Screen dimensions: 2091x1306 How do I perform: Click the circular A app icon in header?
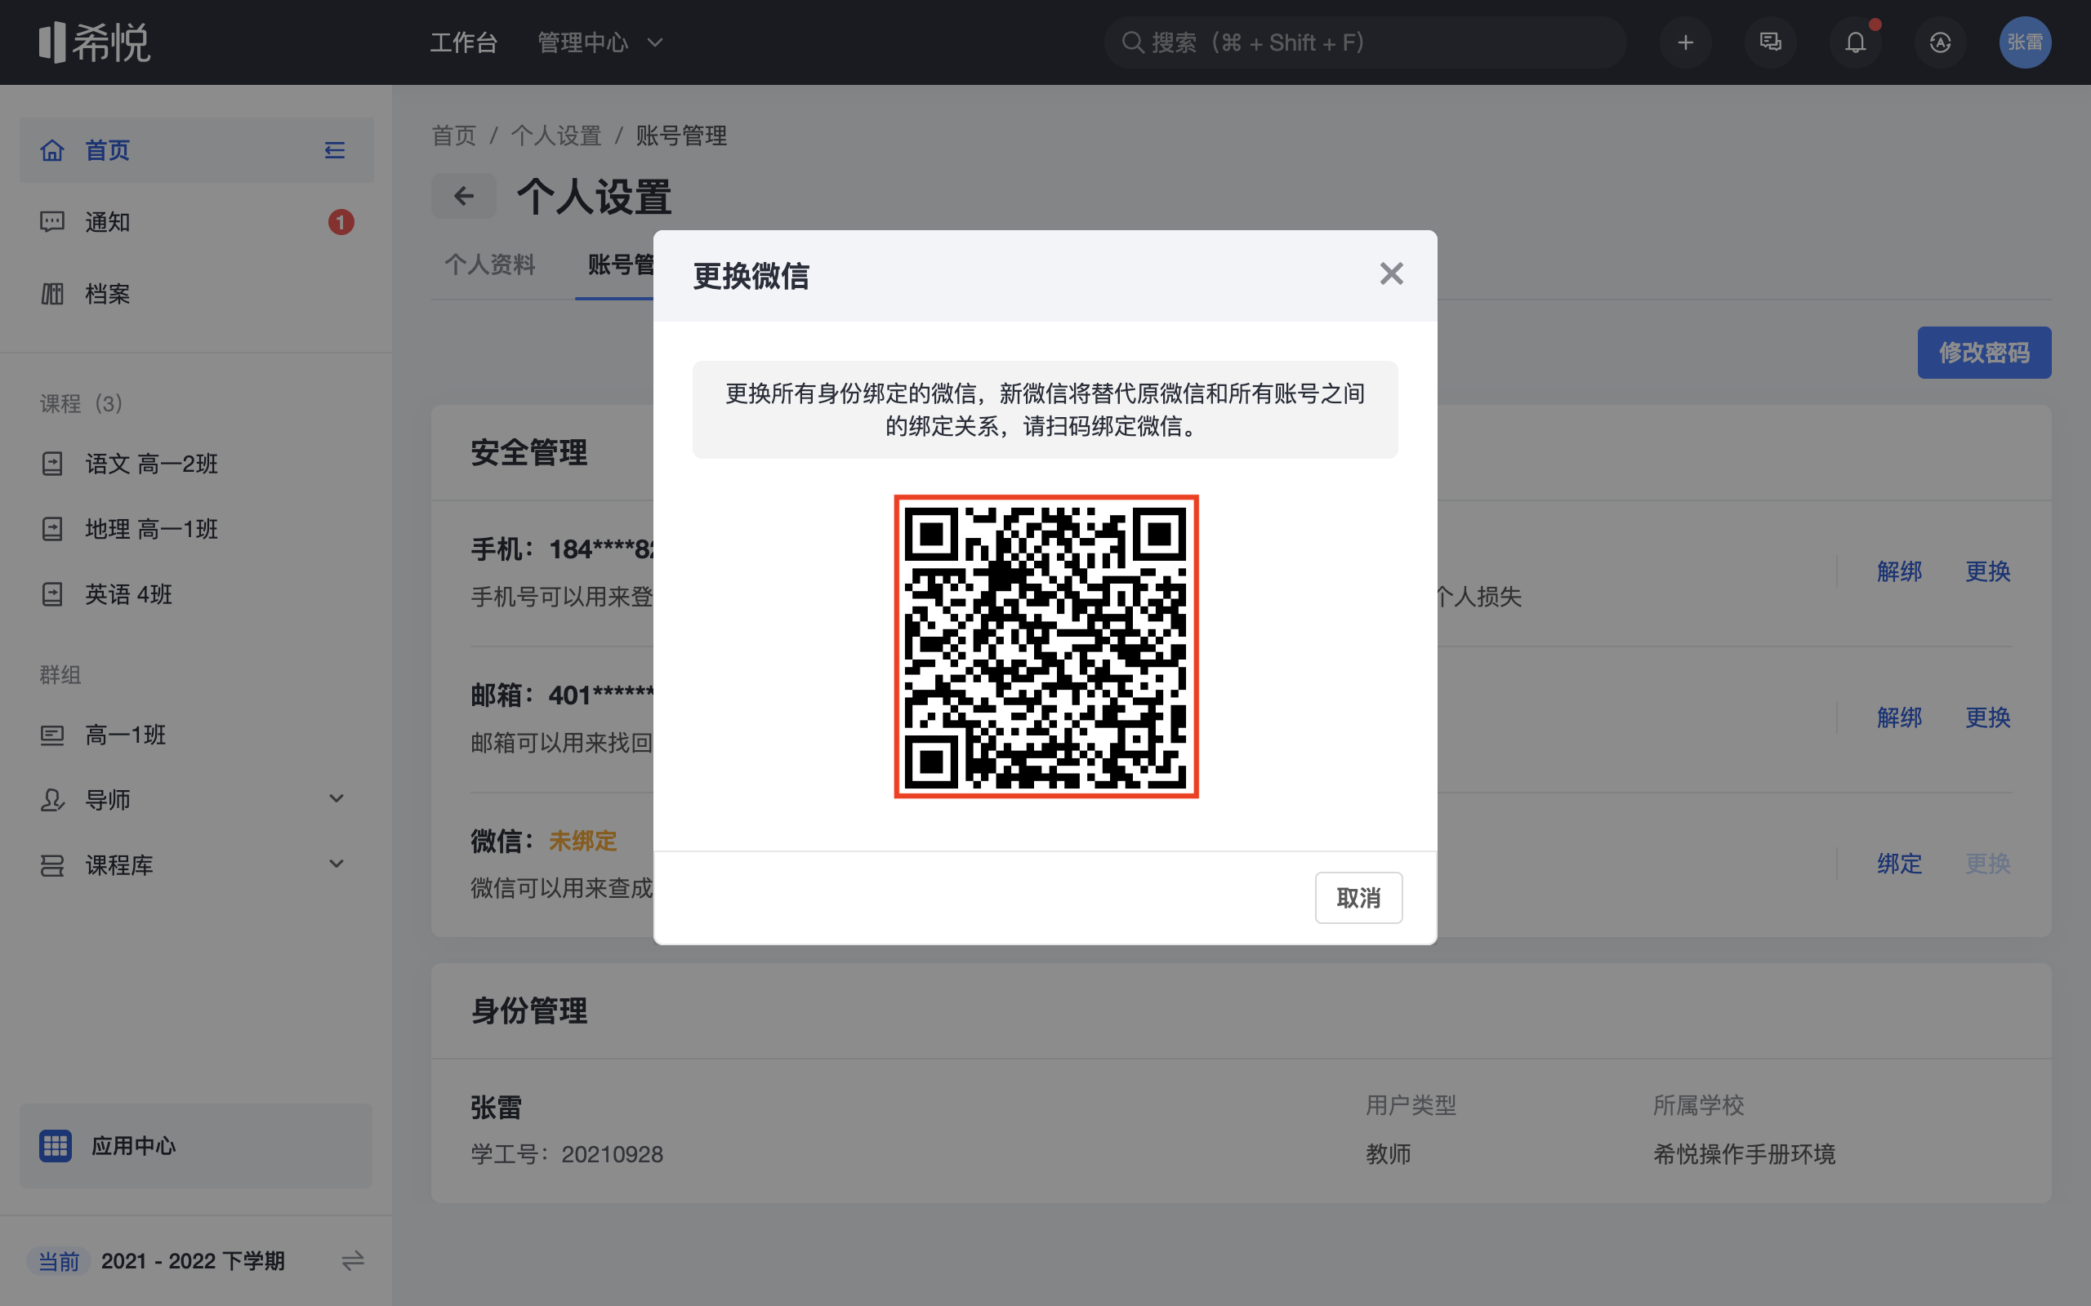[x=1940, y=42]
